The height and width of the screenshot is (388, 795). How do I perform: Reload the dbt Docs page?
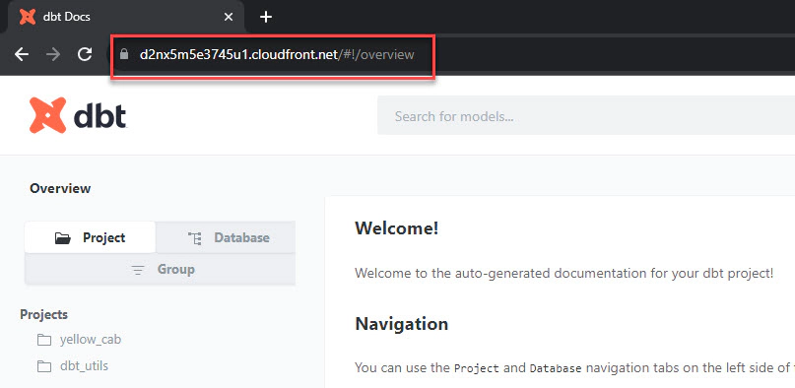[x=85, y=54]
